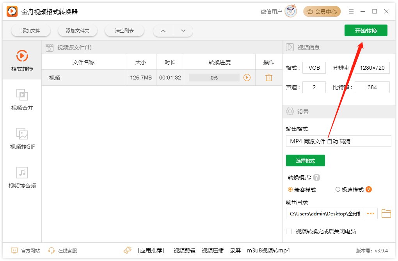Check 视频转换完成后关闭电脑 option

point(289,231)
